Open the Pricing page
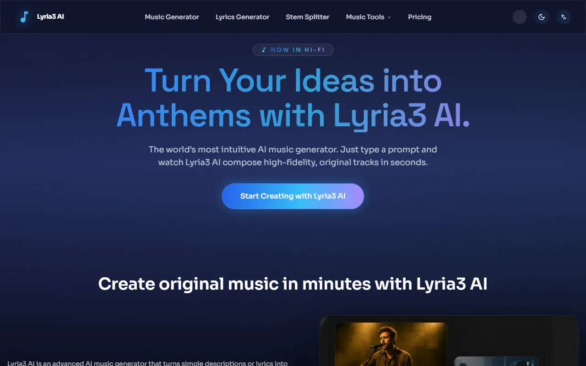 click(420, 17)
